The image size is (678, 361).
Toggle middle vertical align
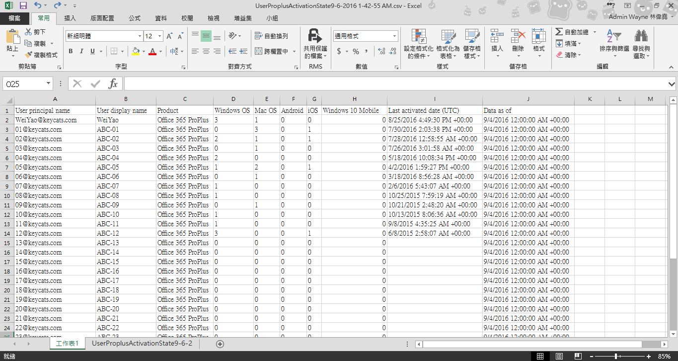tap(206, 36)
